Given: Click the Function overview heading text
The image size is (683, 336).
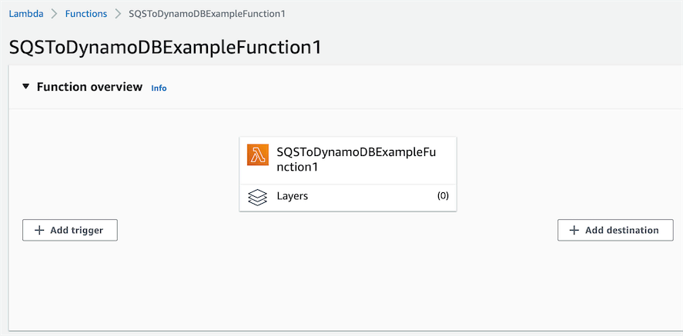Looking at the screenshot, I should click(x=89, y=87).
